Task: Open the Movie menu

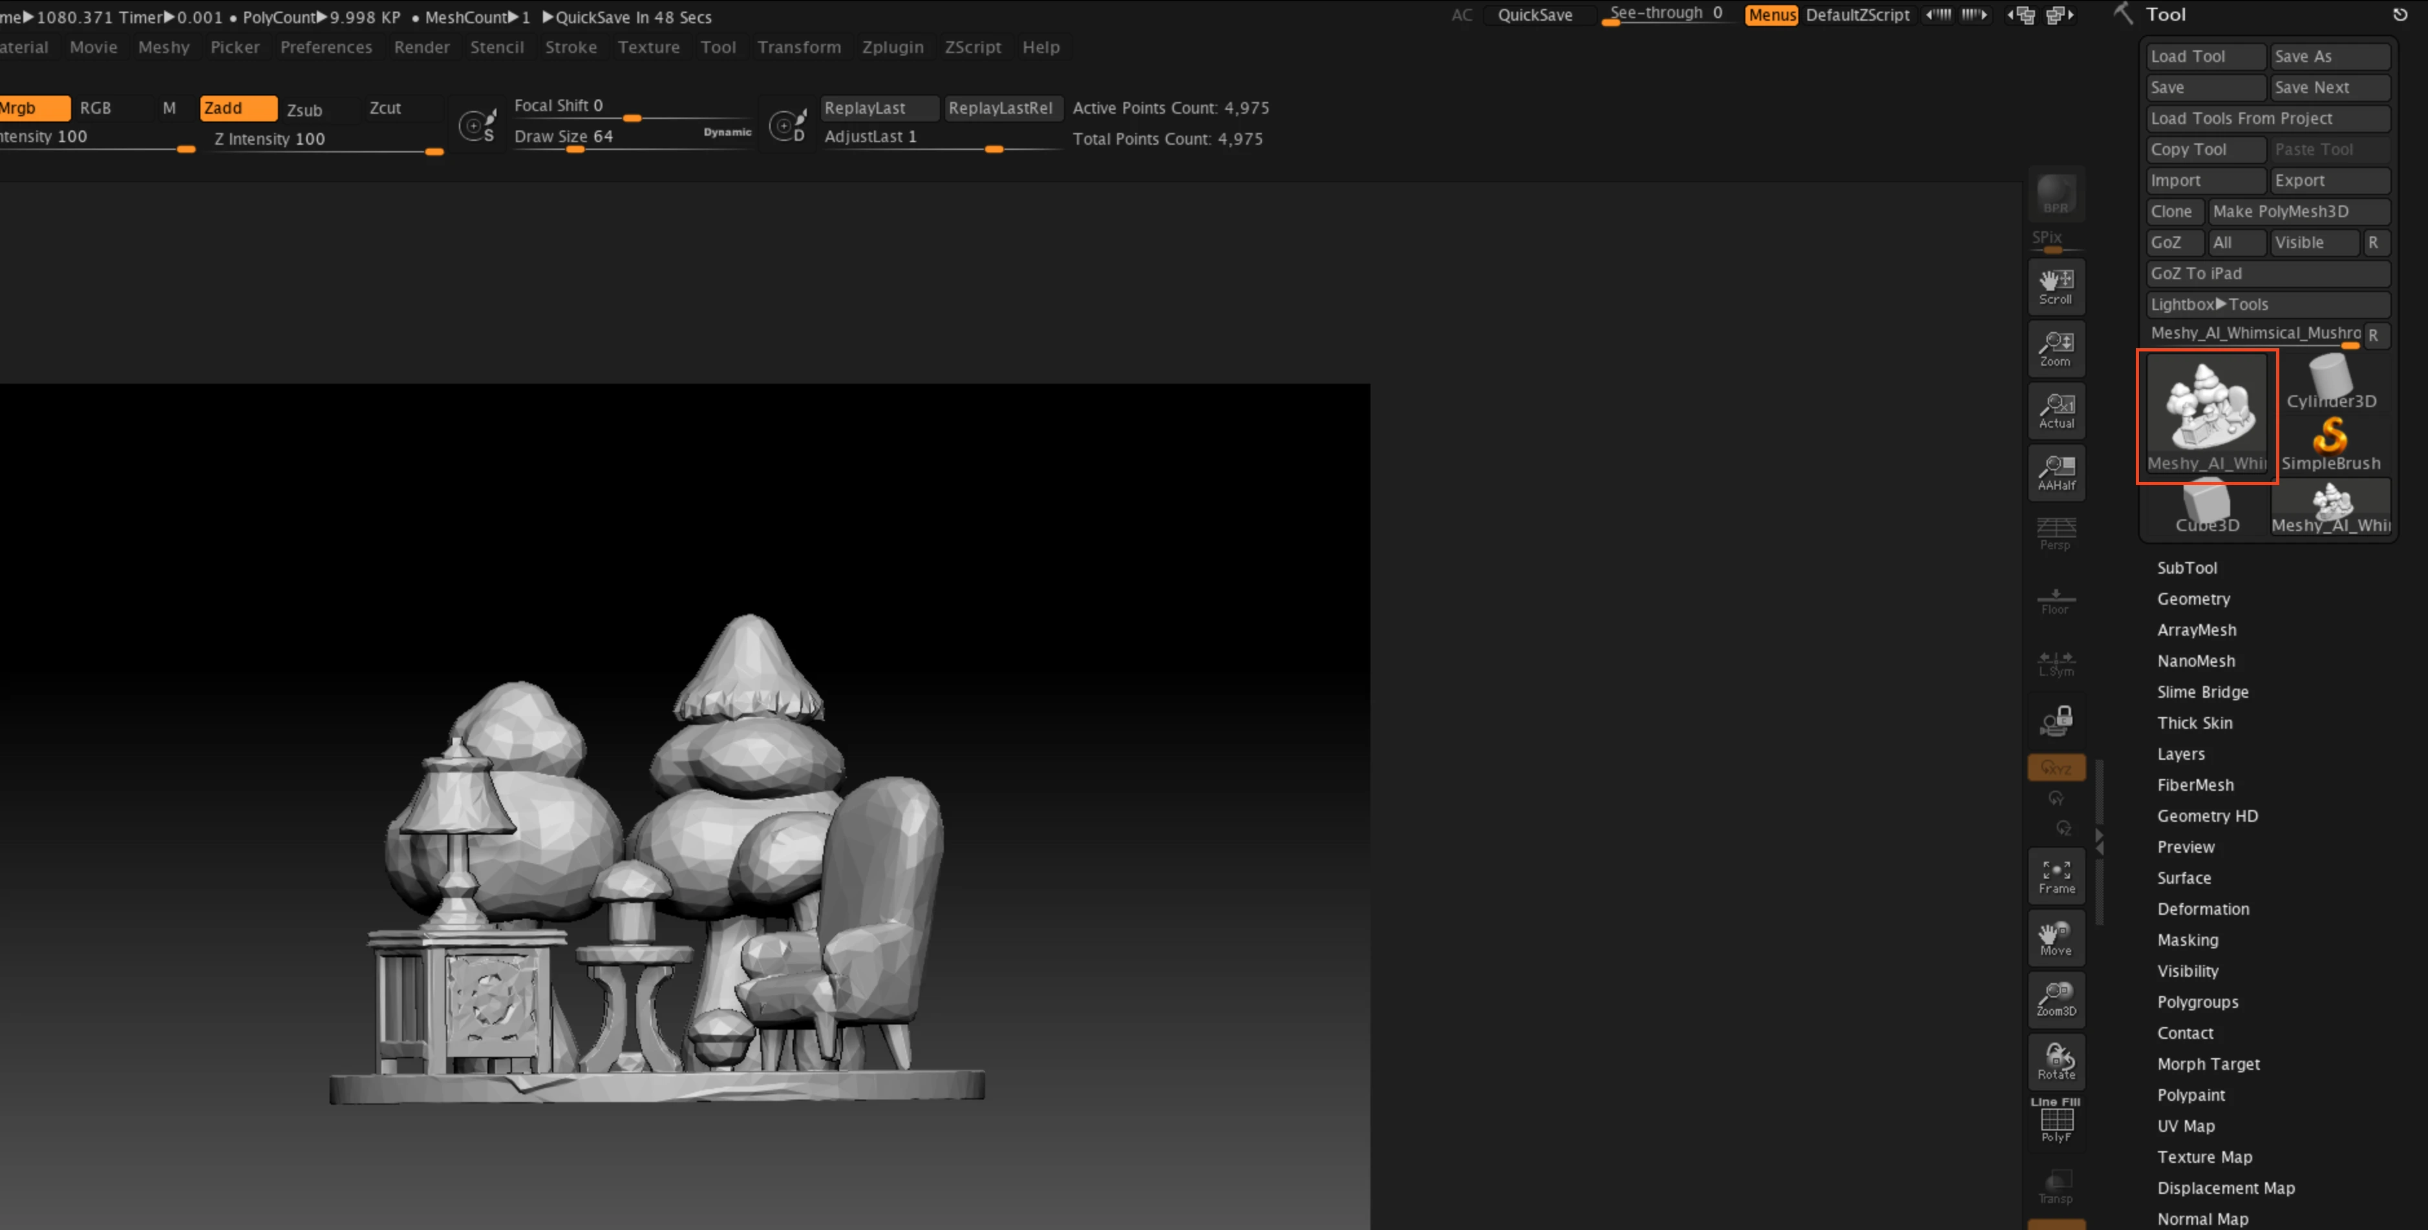Action: pyautogui.click(x=93, y=47)
